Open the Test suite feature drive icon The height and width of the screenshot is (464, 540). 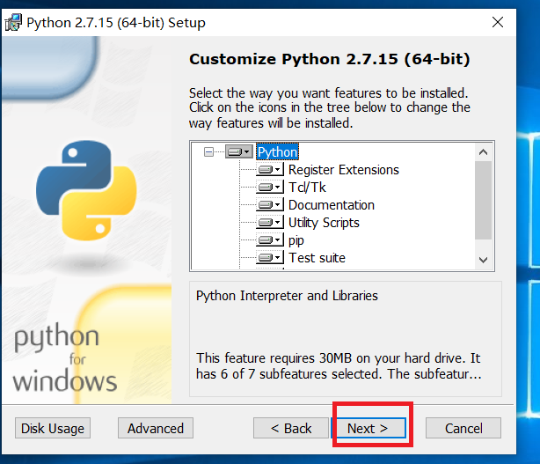(270, 257)
